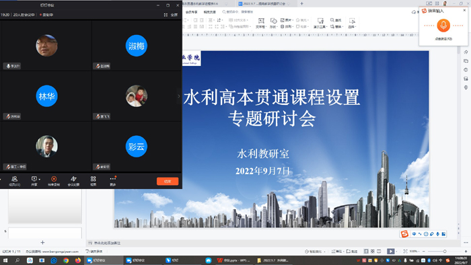Click the Sogou input method logo

pyautogui.click(x=404, y=234)
